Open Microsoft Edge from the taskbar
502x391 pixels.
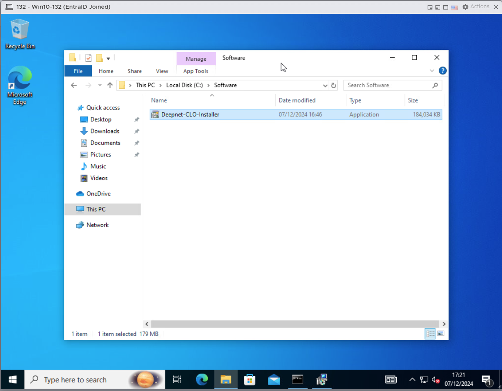[202, 380]
